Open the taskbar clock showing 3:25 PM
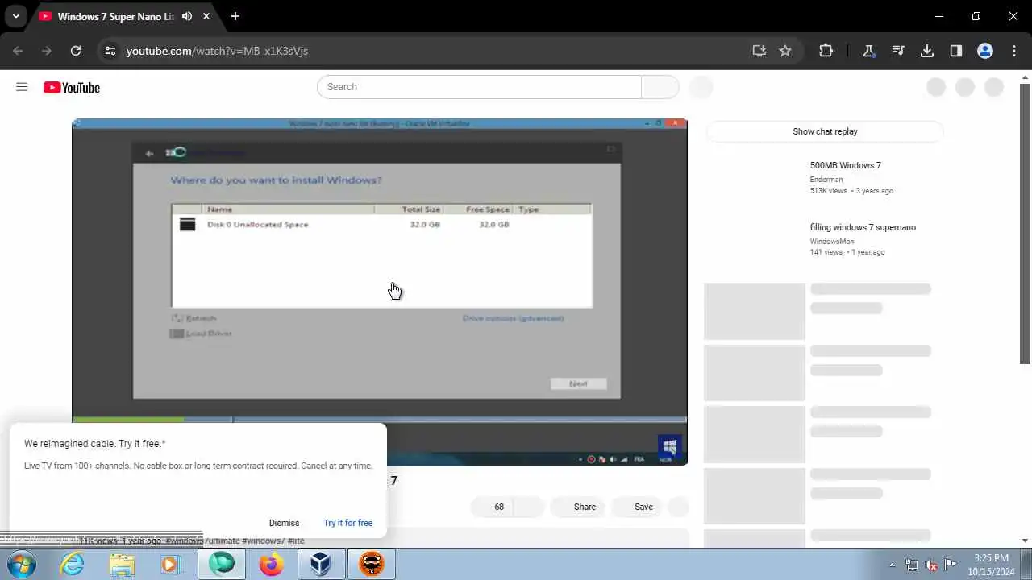Image resolution: width=1032 pixels, height=580 pixels. point(991,564)
